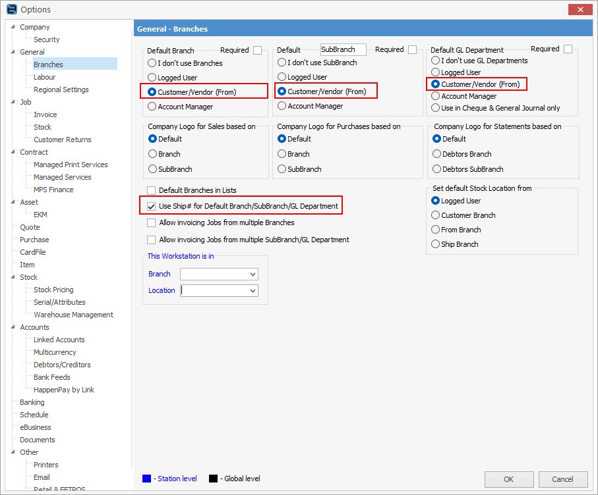Collapse the Company tree node
The height and width of the screenshot is (495, 598).
pos(13,27)
